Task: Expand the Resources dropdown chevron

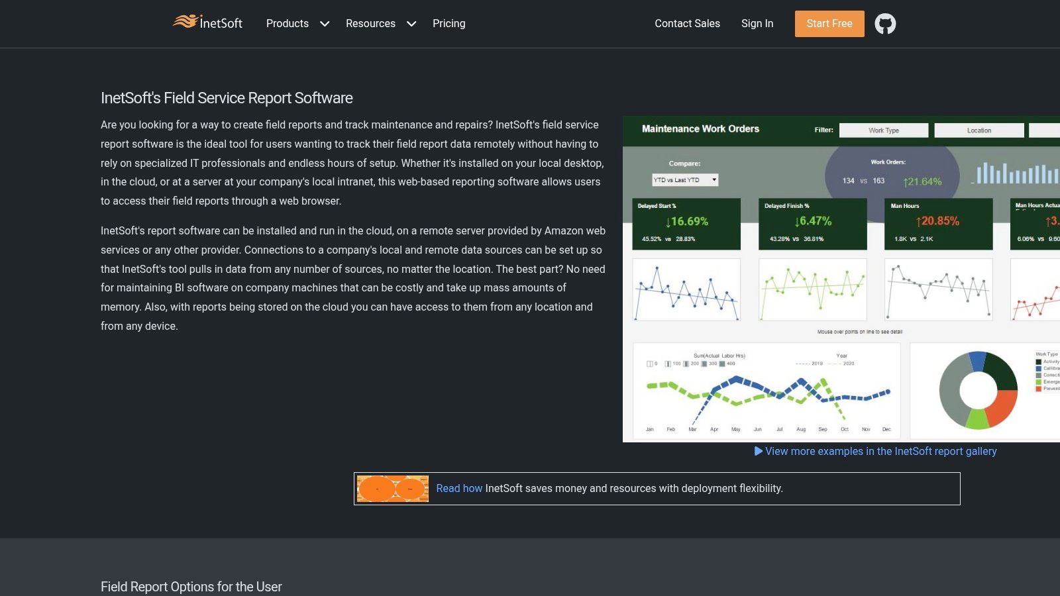Action: (x=411, y=24)
